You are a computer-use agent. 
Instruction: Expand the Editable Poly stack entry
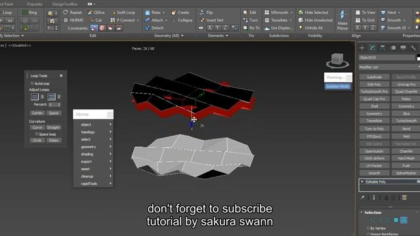click(362, 182)
